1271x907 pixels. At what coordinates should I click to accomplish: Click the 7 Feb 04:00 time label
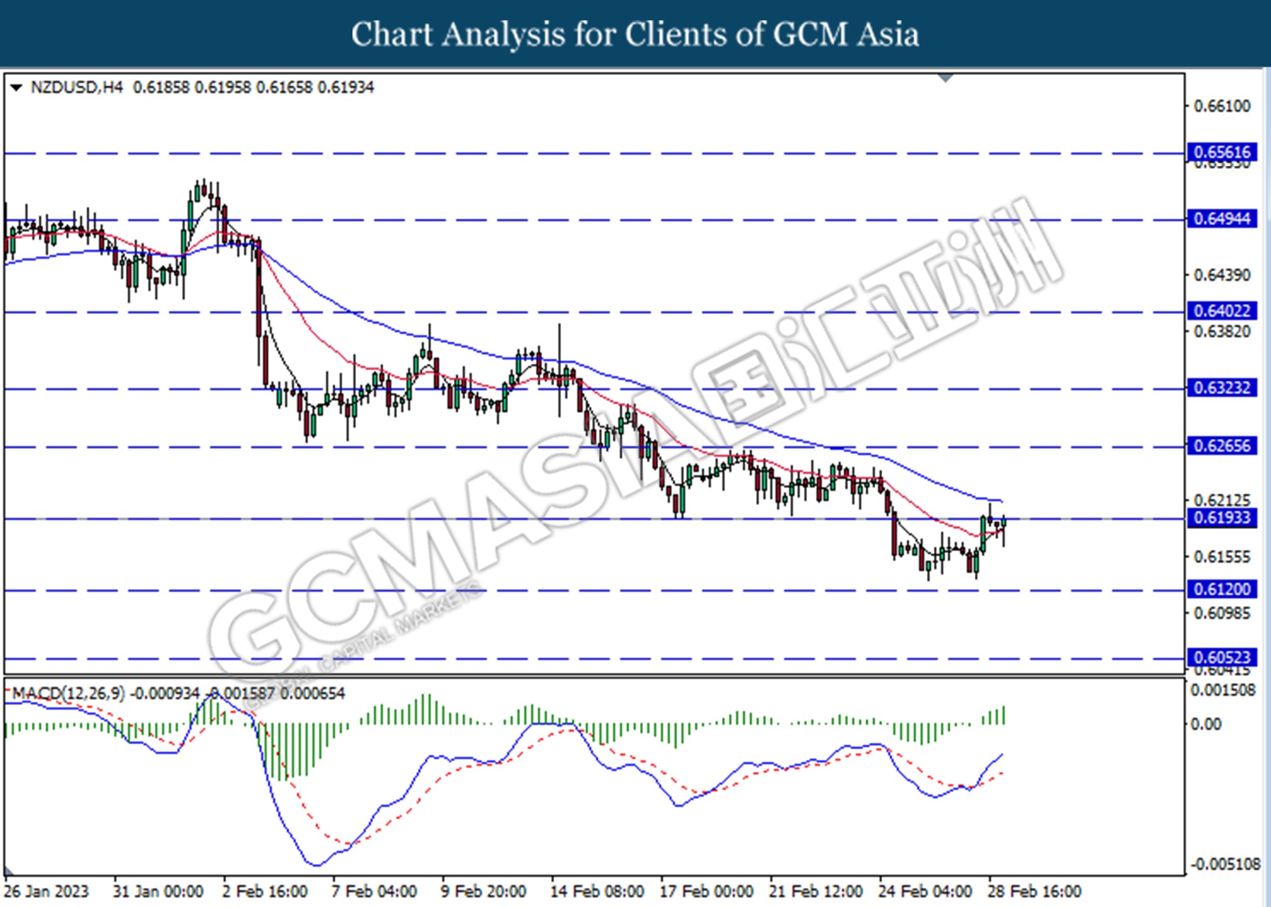click(374, 892)
